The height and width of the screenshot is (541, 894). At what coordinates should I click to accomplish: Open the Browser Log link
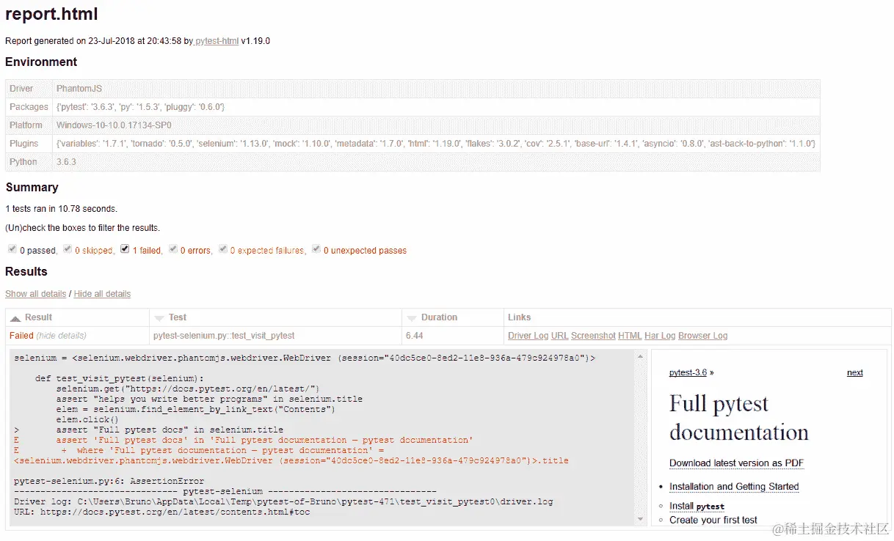[x=702, y=336]
